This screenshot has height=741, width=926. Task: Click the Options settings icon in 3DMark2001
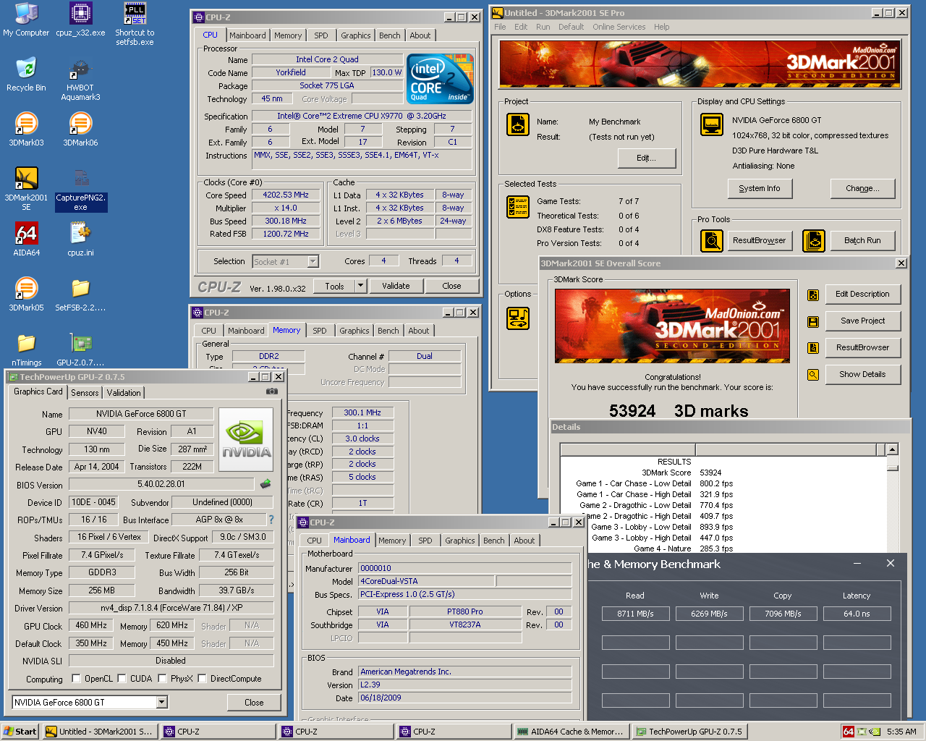pos(518,318)
